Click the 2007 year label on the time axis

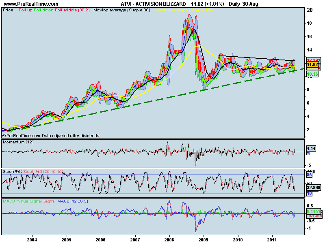point(135,240)
